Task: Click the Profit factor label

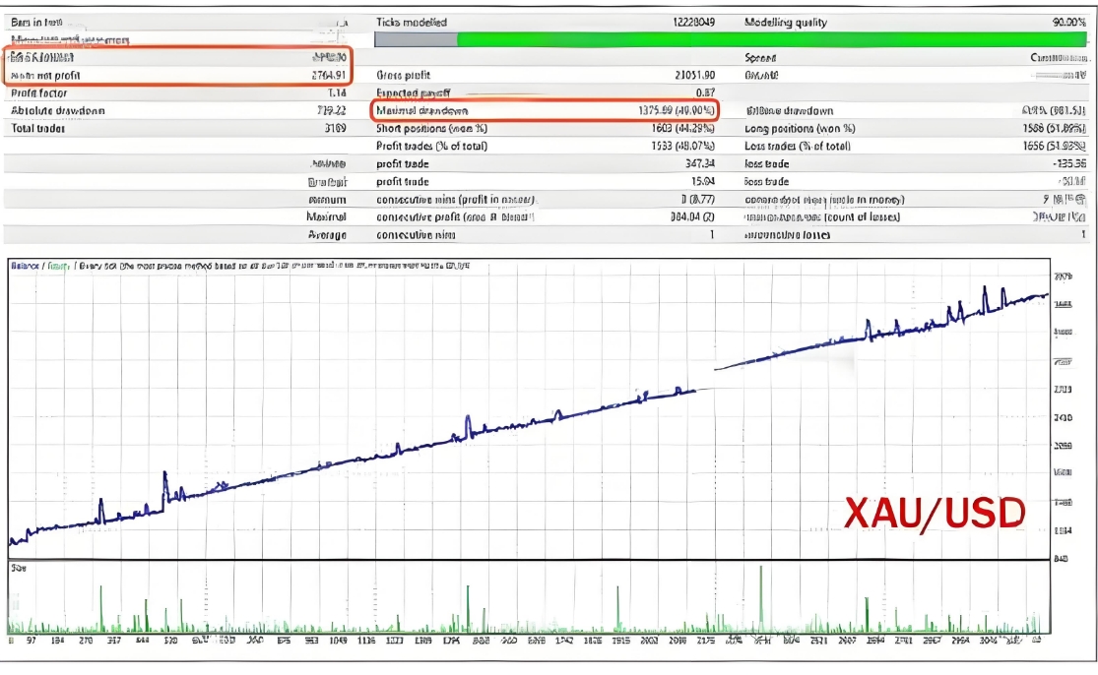Action: (x=39, y=92)
